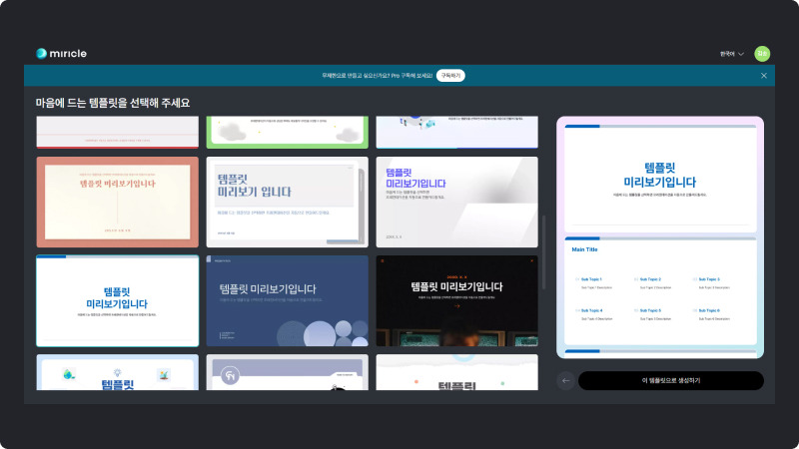
Task: Select the purple-title gradient template
Action: point(456,203)
